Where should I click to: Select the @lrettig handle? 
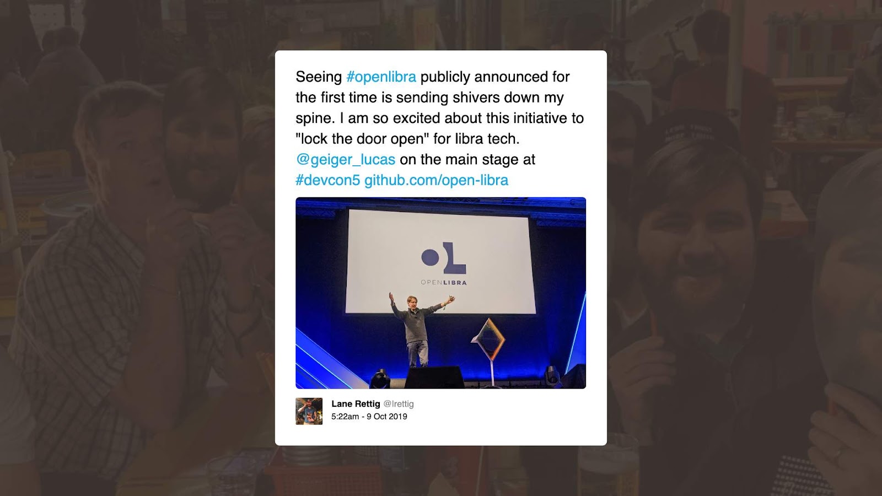click(399, 404)
